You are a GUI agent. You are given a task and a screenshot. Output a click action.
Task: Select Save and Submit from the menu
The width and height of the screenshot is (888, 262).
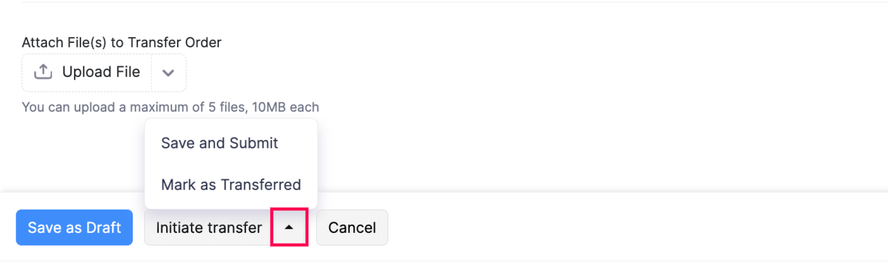tap(219, 143)
